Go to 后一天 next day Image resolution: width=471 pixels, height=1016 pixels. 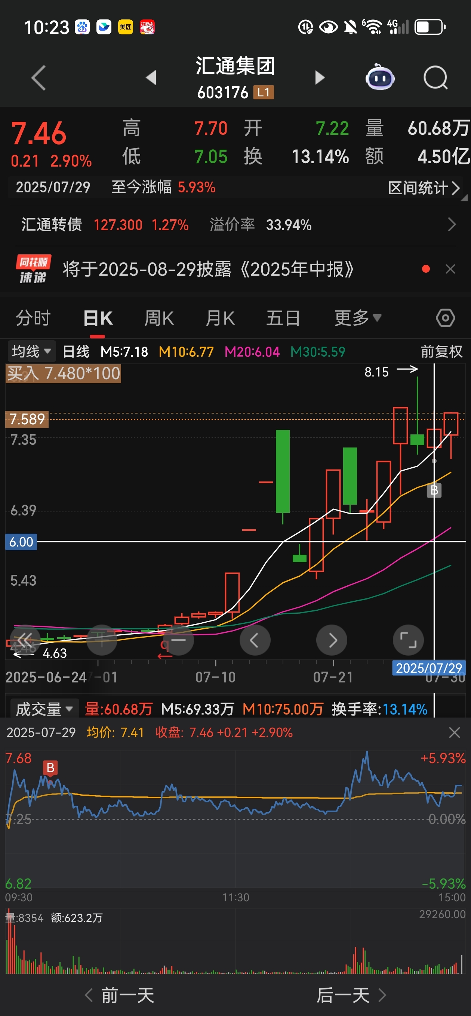[351, 995]
